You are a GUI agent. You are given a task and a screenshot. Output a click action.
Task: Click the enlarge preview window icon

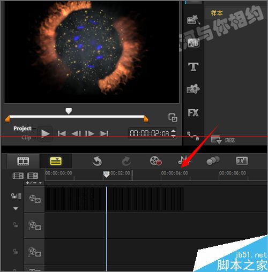click(173, 117)
